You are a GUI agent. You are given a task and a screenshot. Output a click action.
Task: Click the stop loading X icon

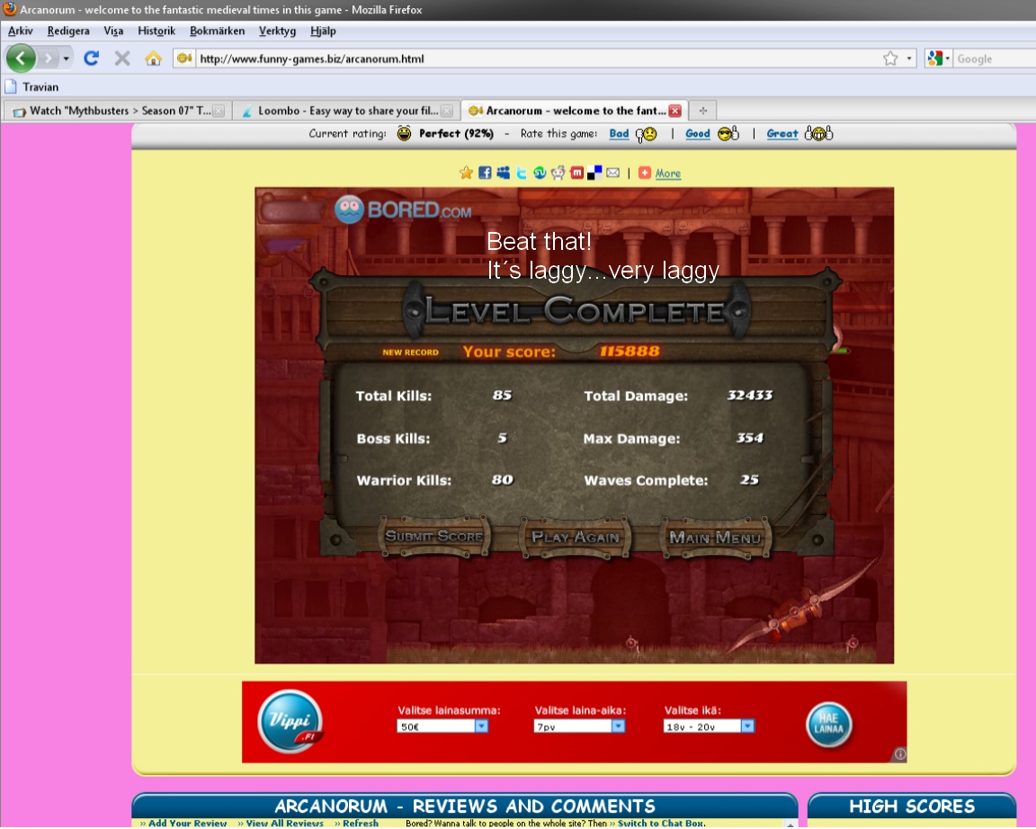(x=122, y=58)
